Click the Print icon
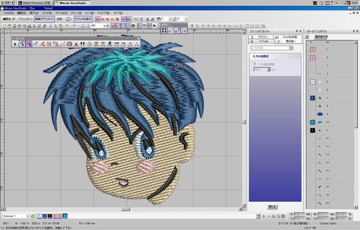 point(29,26)
